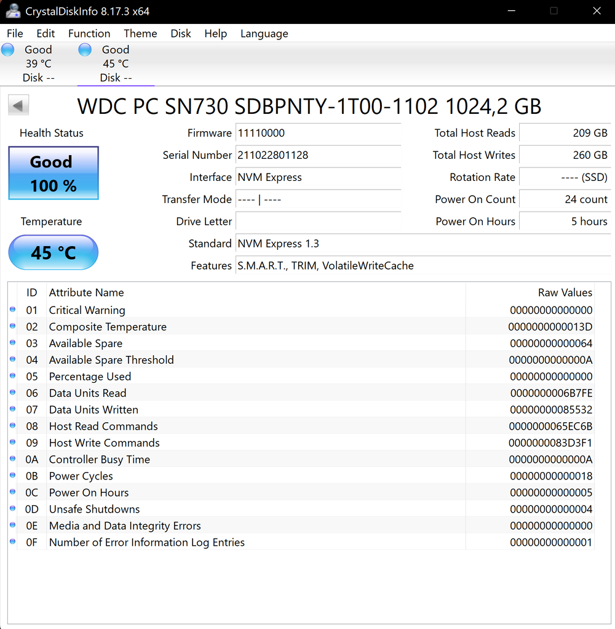The image size is (615, 629).
Task: Switch to the Good 39 °C disk tab
Action: 39,63
